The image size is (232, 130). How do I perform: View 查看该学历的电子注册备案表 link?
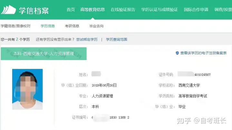pos(203,53)
